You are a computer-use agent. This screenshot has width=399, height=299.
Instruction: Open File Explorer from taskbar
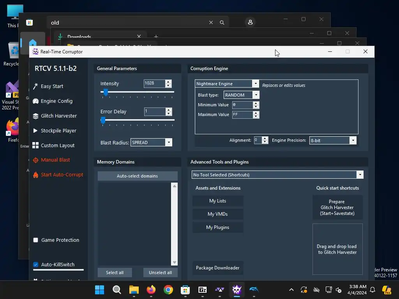[x=134, y=290]
